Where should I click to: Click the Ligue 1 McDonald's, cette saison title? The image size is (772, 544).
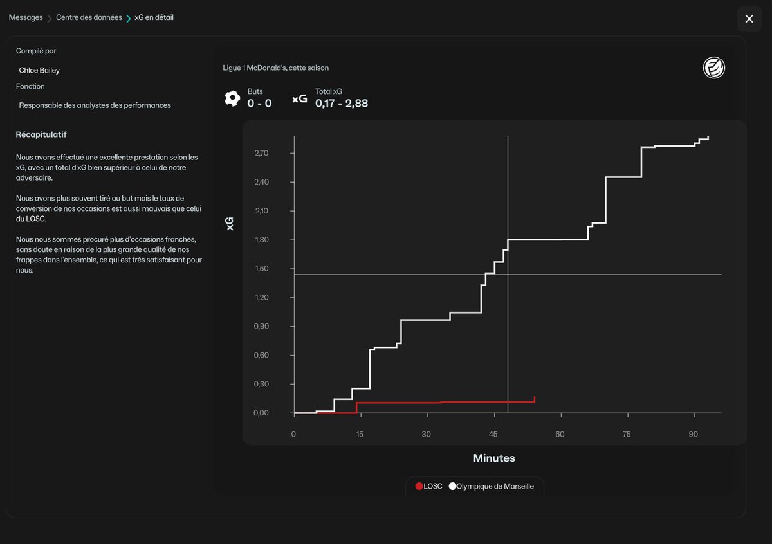pyautogui.click(x=276, y=68)
